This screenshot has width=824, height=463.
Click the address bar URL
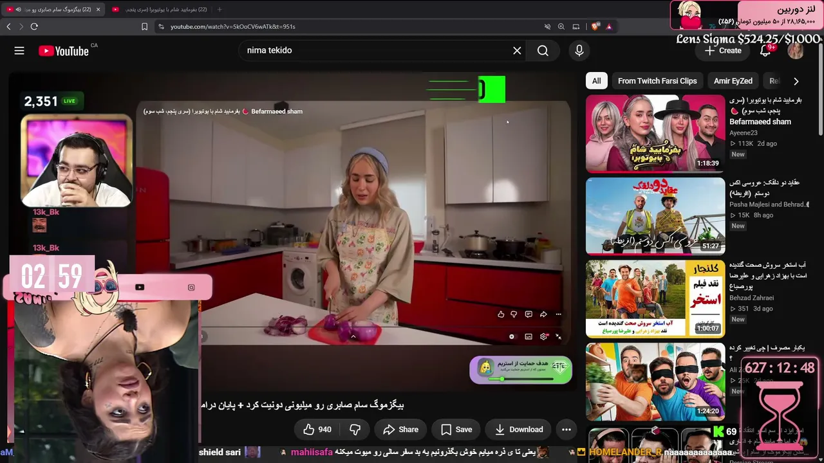point(233,26)
